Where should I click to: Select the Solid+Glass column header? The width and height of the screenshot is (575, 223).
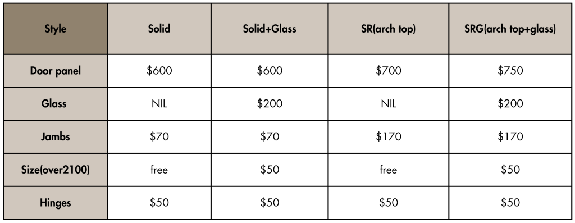pyautogui.click(x=270, y=29)
